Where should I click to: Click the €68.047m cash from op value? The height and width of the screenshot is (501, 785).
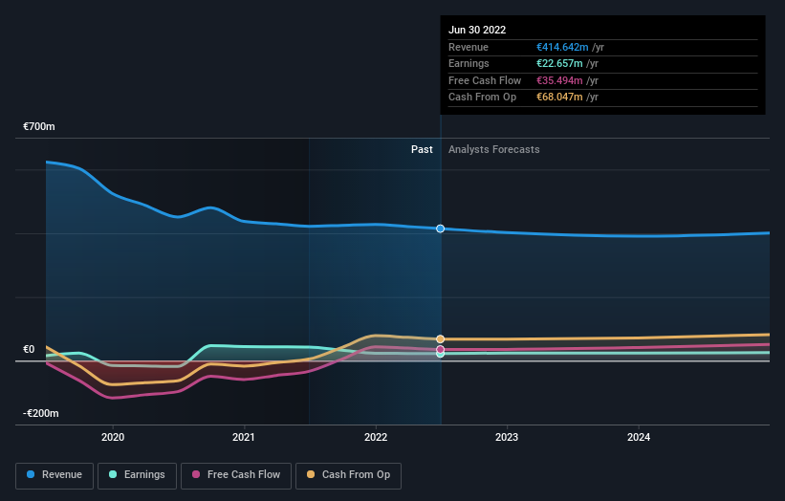[x=559, y=98]
